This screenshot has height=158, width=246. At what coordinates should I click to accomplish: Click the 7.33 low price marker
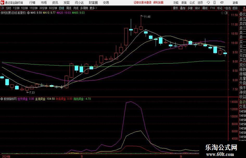32,93
